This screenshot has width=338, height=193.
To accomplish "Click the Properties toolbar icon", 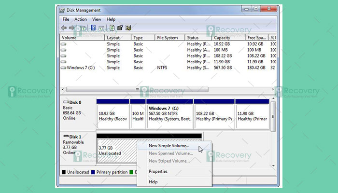I will pyautogui.click(x=120, y=28).
